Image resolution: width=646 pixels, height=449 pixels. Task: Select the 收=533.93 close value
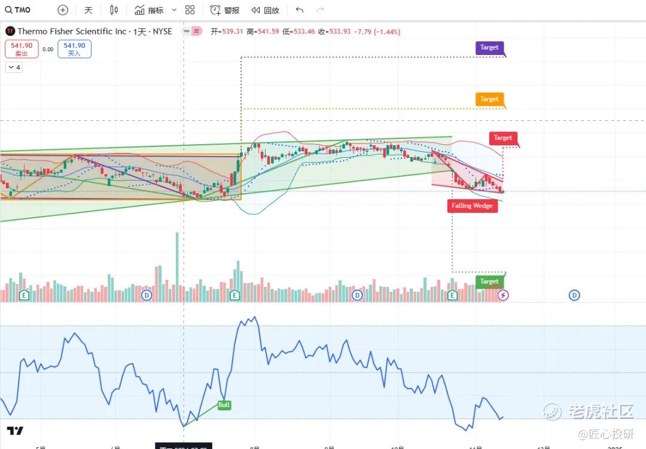pos(334,32)
